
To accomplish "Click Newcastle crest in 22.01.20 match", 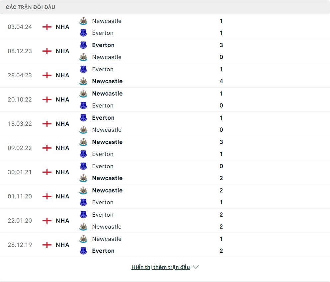I will pyautogui.click(x=83, y=227).
